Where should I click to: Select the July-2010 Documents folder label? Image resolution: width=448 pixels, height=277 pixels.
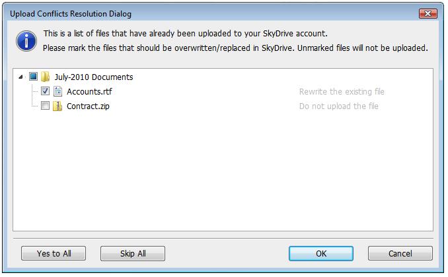tap(94, 77)
